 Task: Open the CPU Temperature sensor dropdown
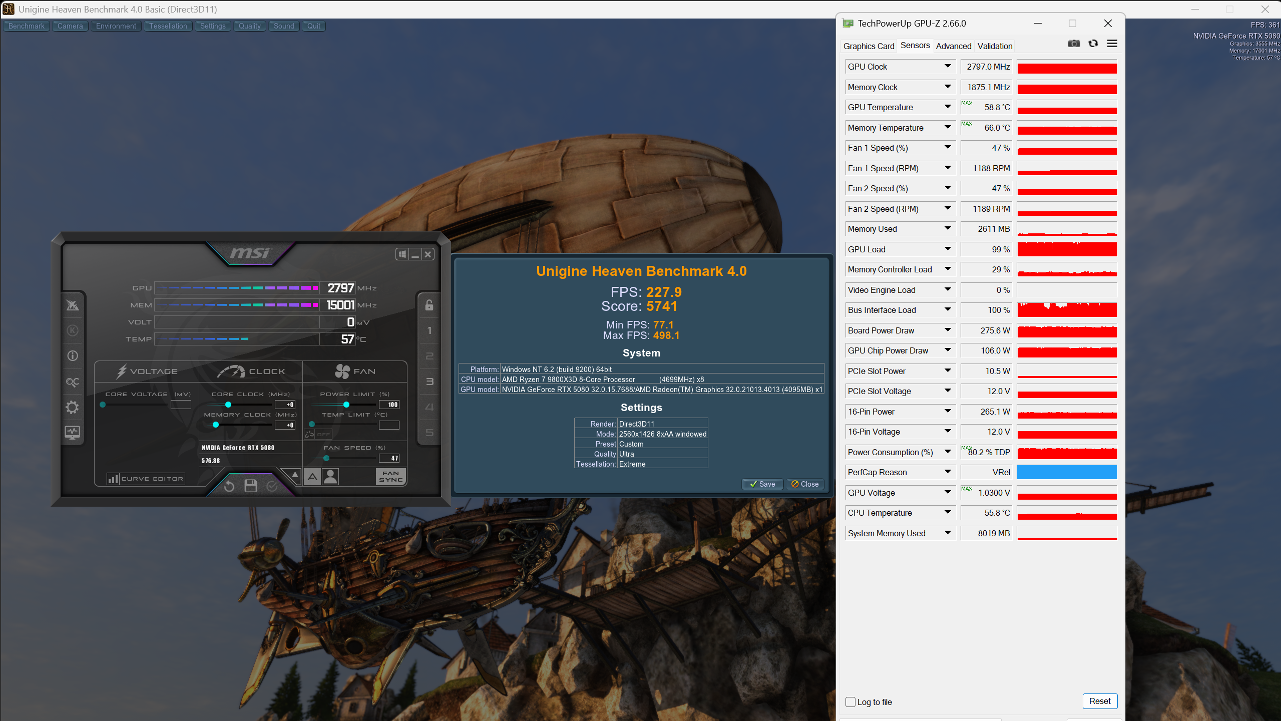click(948, 512)
